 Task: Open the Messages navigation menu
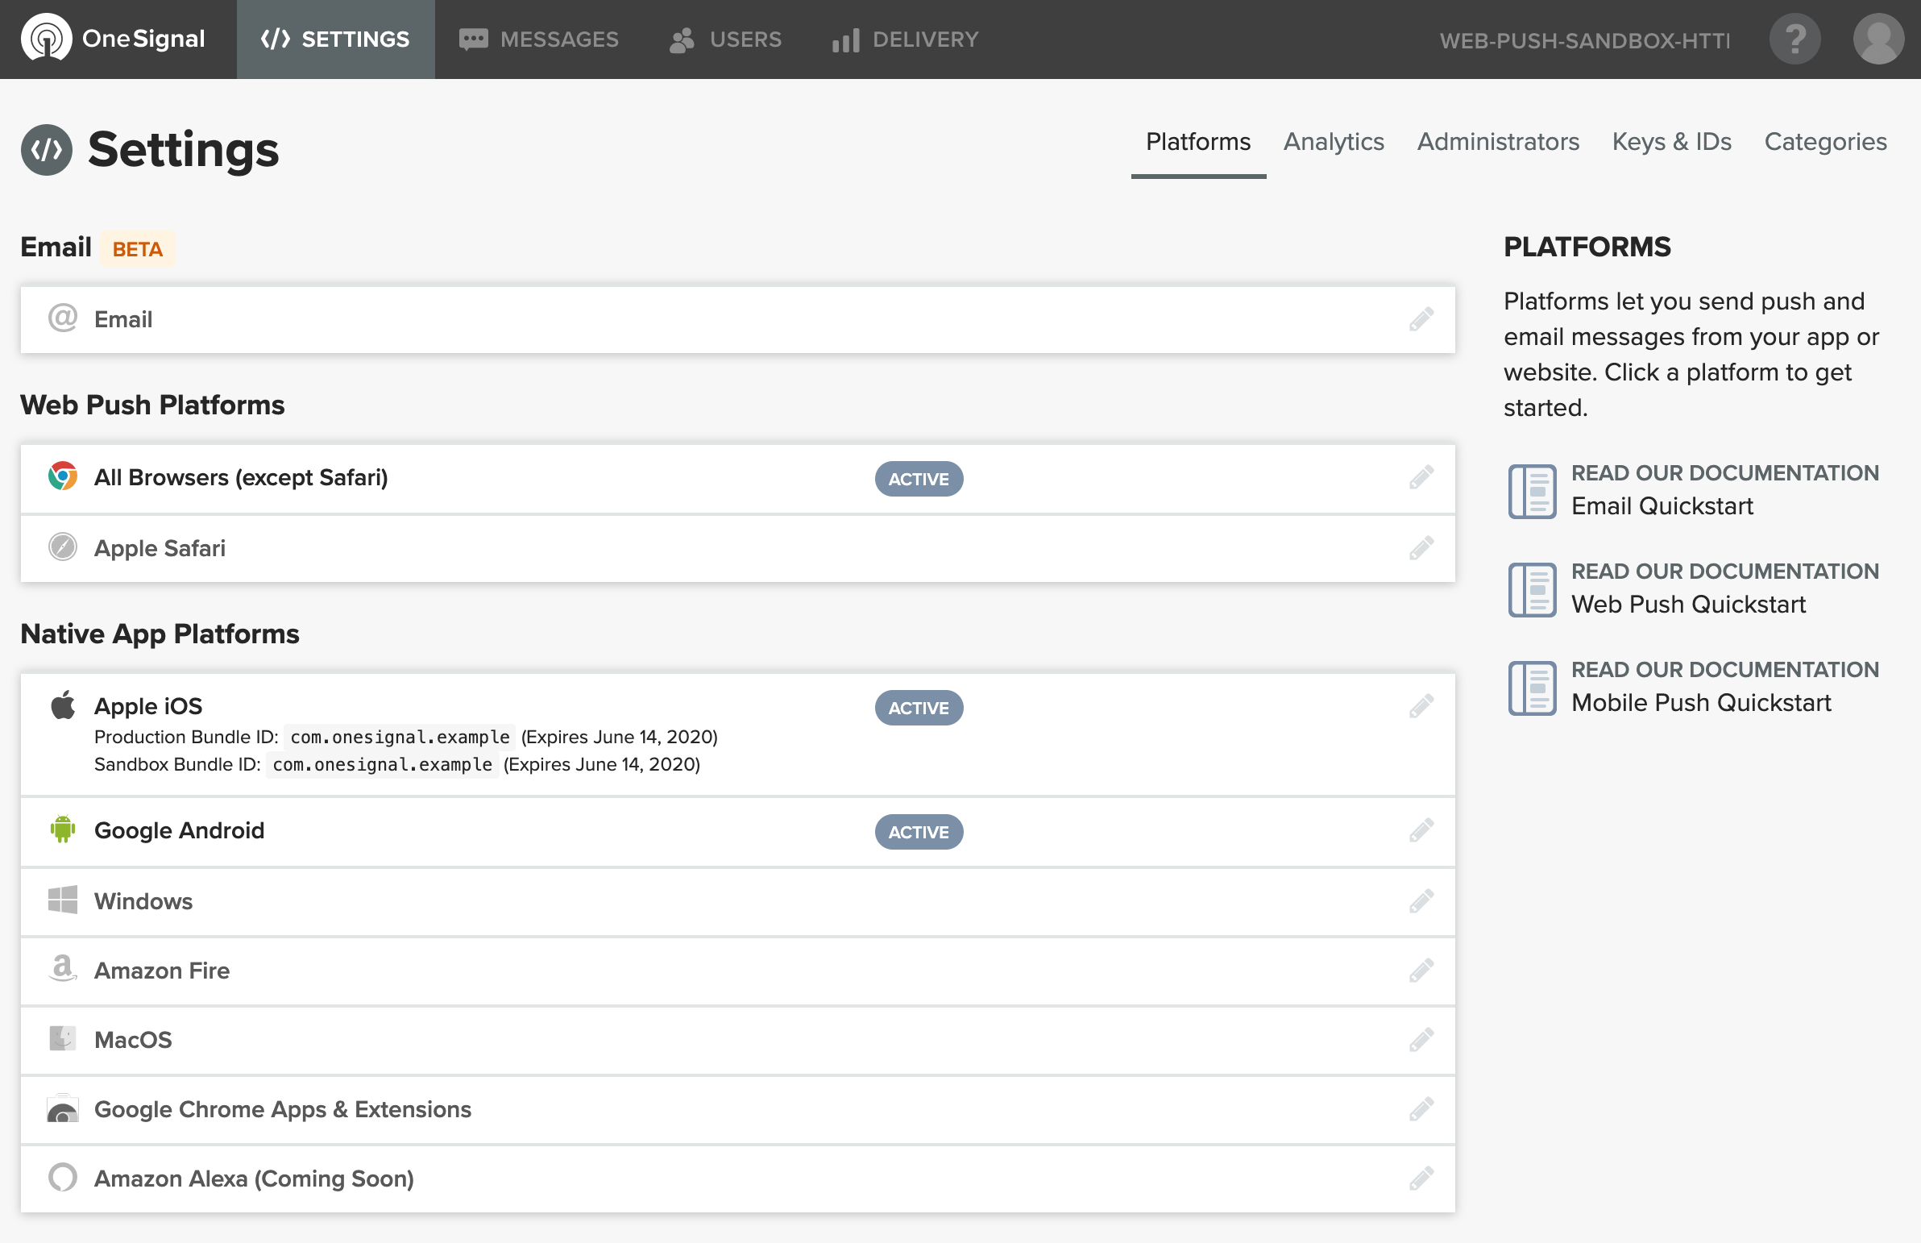coord(538,39)
